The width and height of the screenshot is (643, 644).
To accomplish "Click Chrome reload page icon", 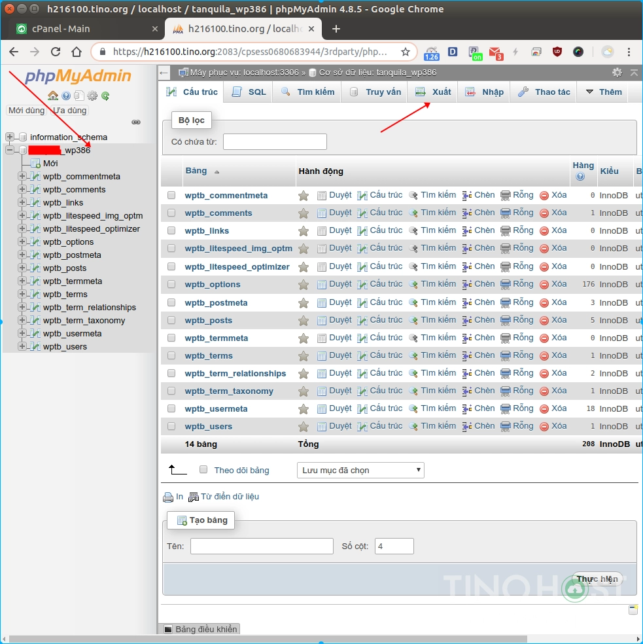I will (56, 52).
